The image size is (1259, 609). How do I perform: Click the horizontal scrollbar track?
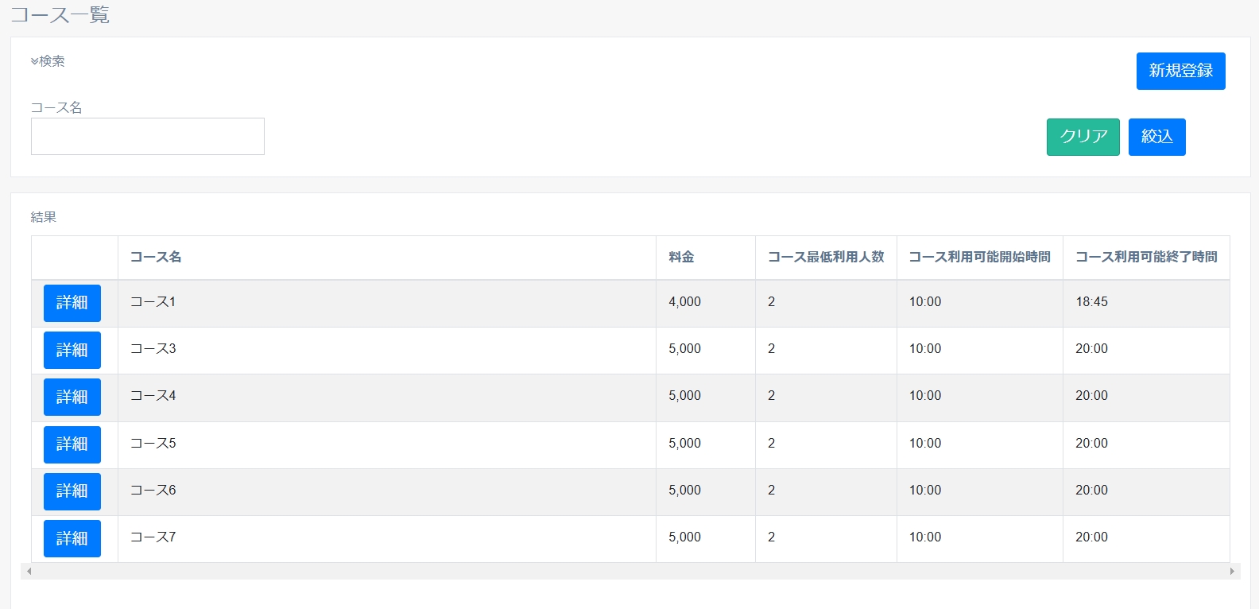629,571
